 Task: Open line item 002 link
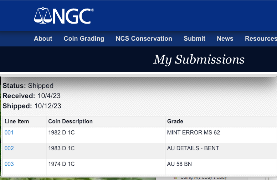pos(9,148)
